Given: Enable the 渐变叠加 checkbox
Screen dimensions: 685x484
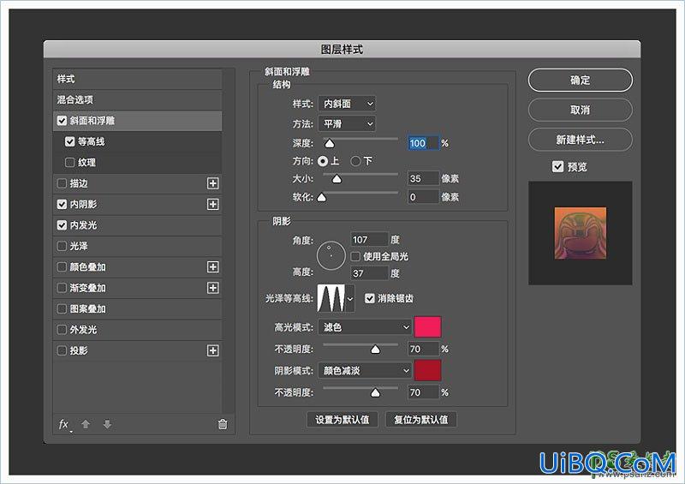Looking at the screenshot, I should 62,288.
